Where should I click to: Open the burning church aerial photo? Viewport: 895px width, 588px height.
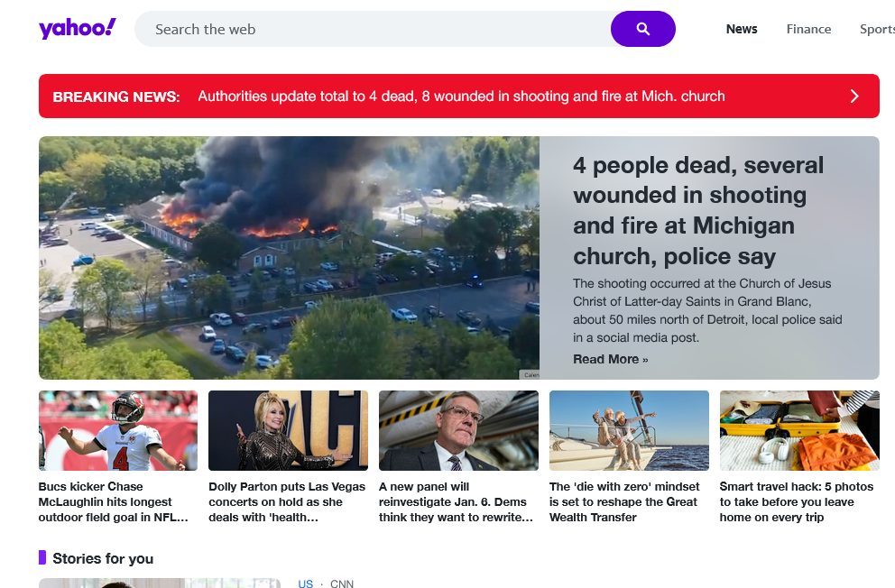[x=289, y=257]
